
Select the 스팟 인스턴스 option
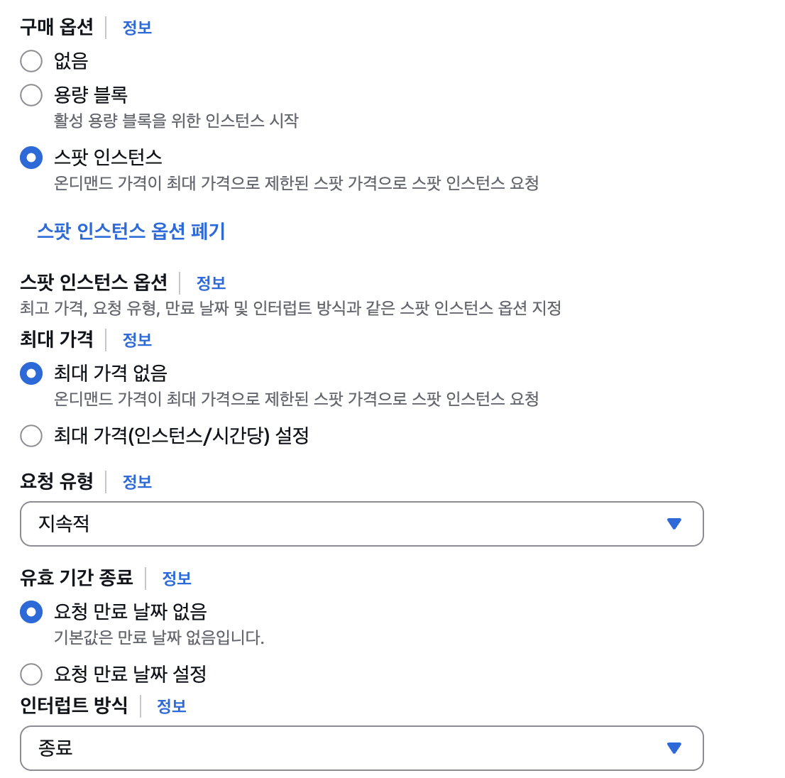point(31,158)
